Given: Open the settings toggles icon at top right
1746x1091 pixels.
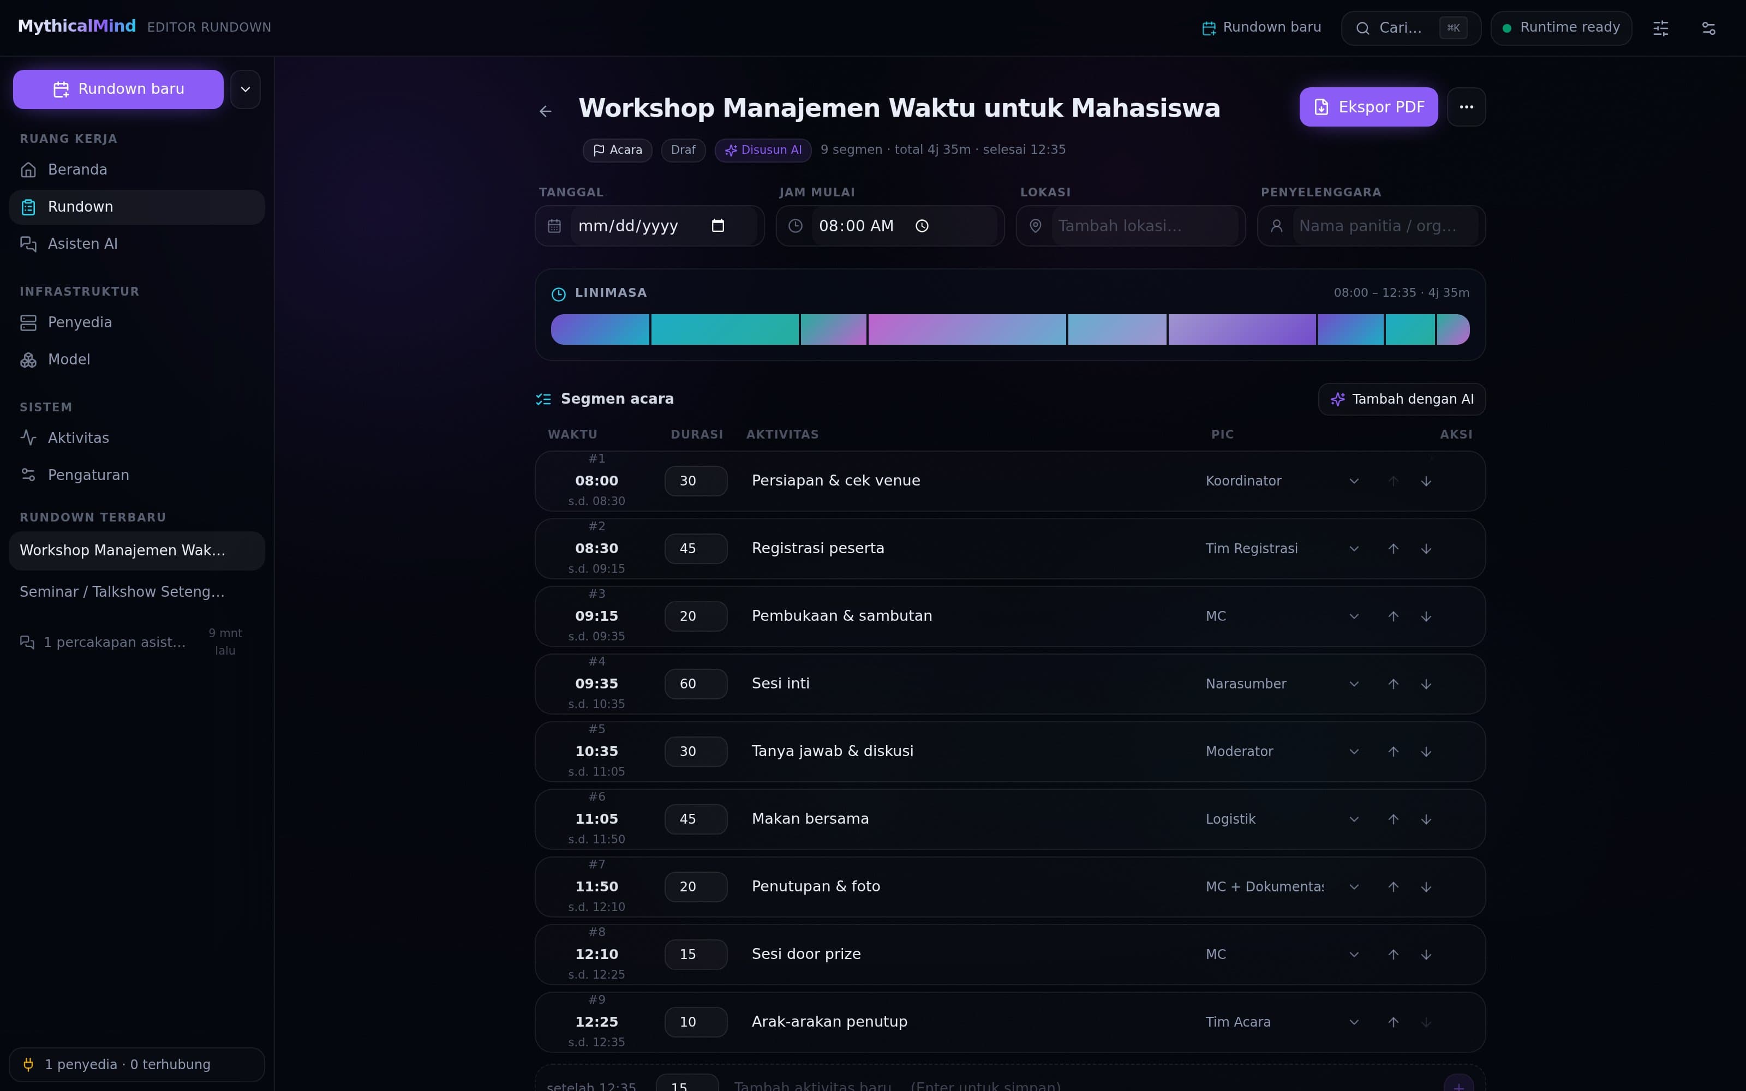Looking at the screenshot, I should pyautogui.click(x=1708, y=28).
